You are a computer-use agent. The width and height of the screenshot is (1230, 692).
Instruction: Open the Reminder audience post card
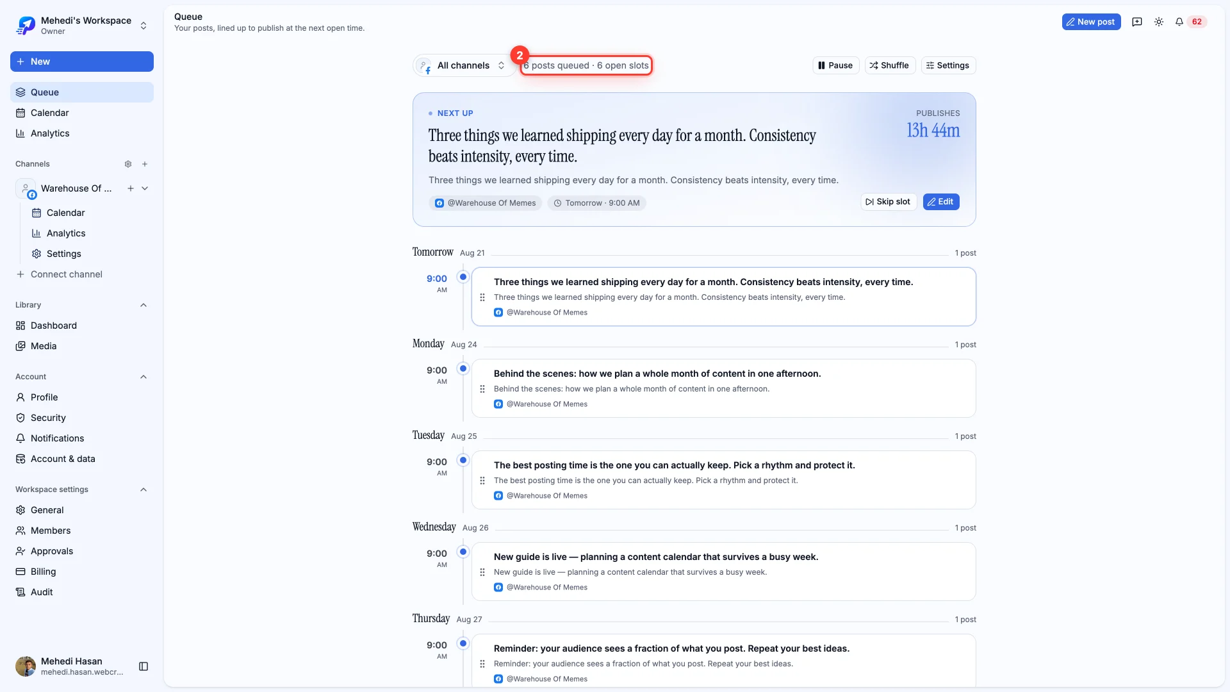pos(724,661)
